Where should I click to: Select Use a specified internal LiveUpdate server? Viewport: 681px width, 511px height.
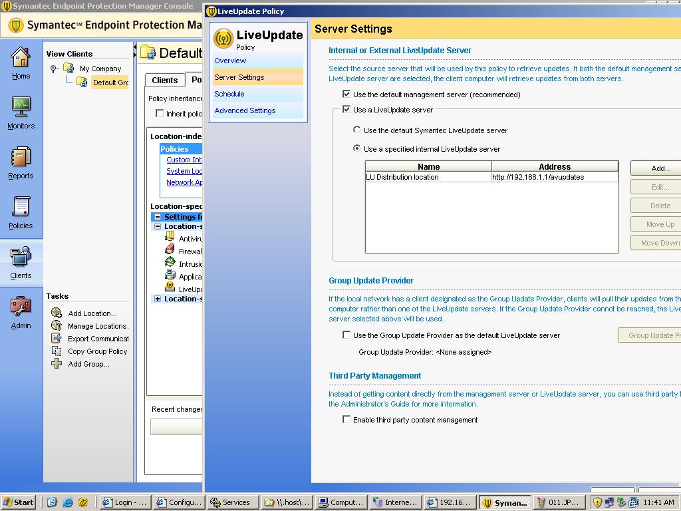click(x=356, y=148)
